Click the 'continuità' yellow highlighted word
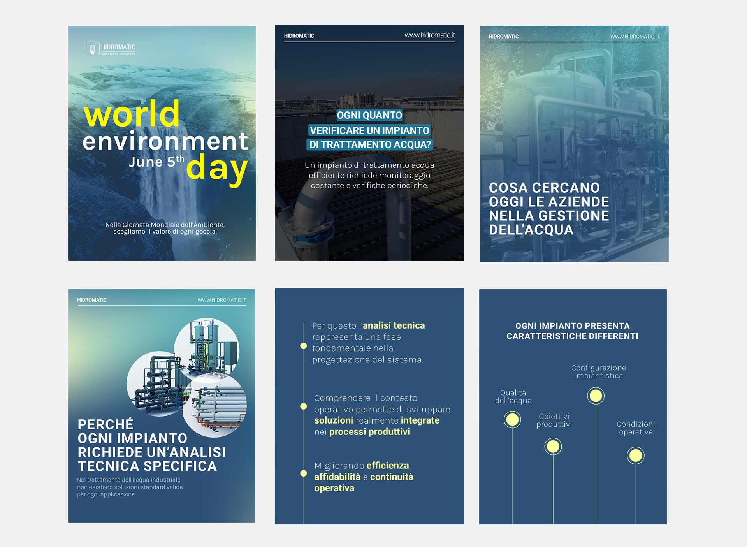The width and height of the screenshot is (747, 547). (392, 477)
